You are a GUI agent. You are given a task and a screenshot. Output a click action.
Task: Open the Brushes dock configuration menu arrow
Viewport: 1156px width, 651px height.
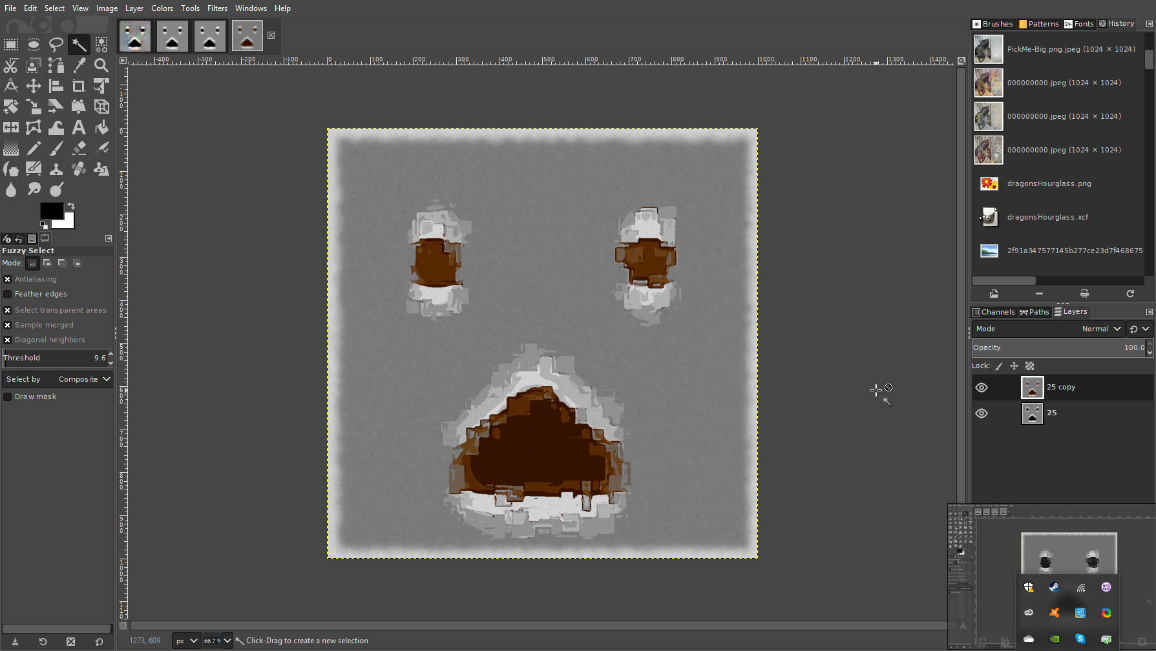click(x=1149, y=24)
